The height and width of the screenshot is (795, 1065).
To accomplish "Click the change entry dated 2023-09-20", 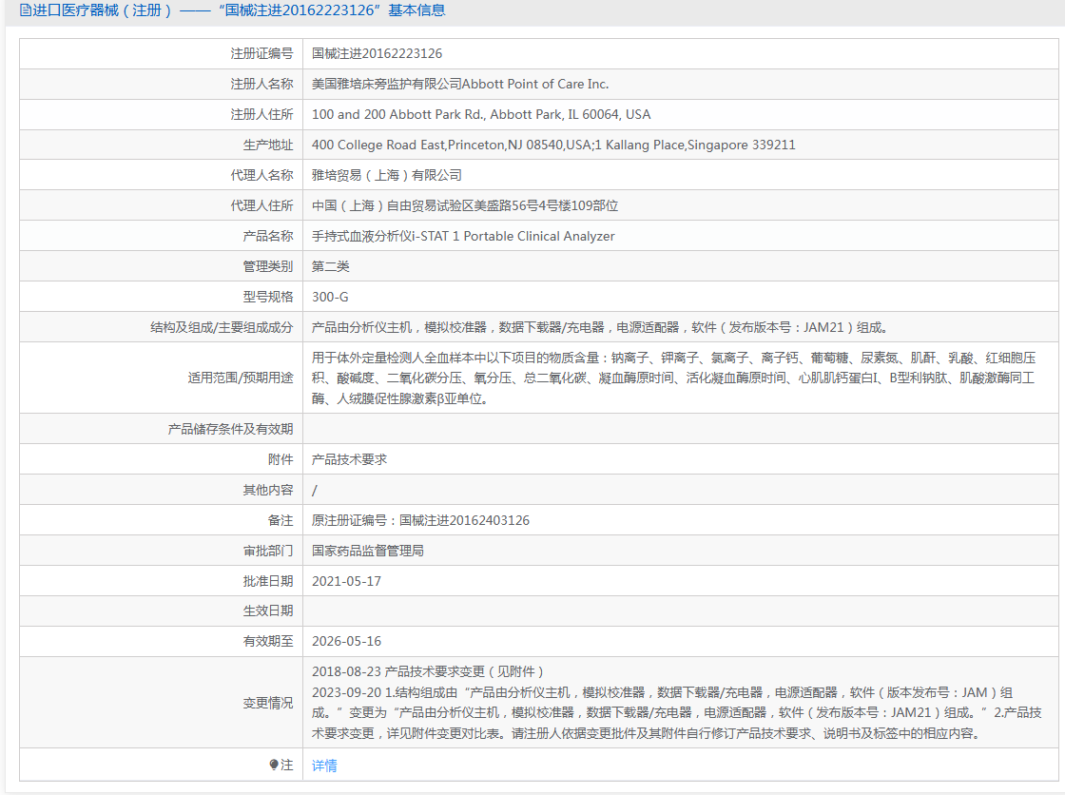I will coord(676,713).
